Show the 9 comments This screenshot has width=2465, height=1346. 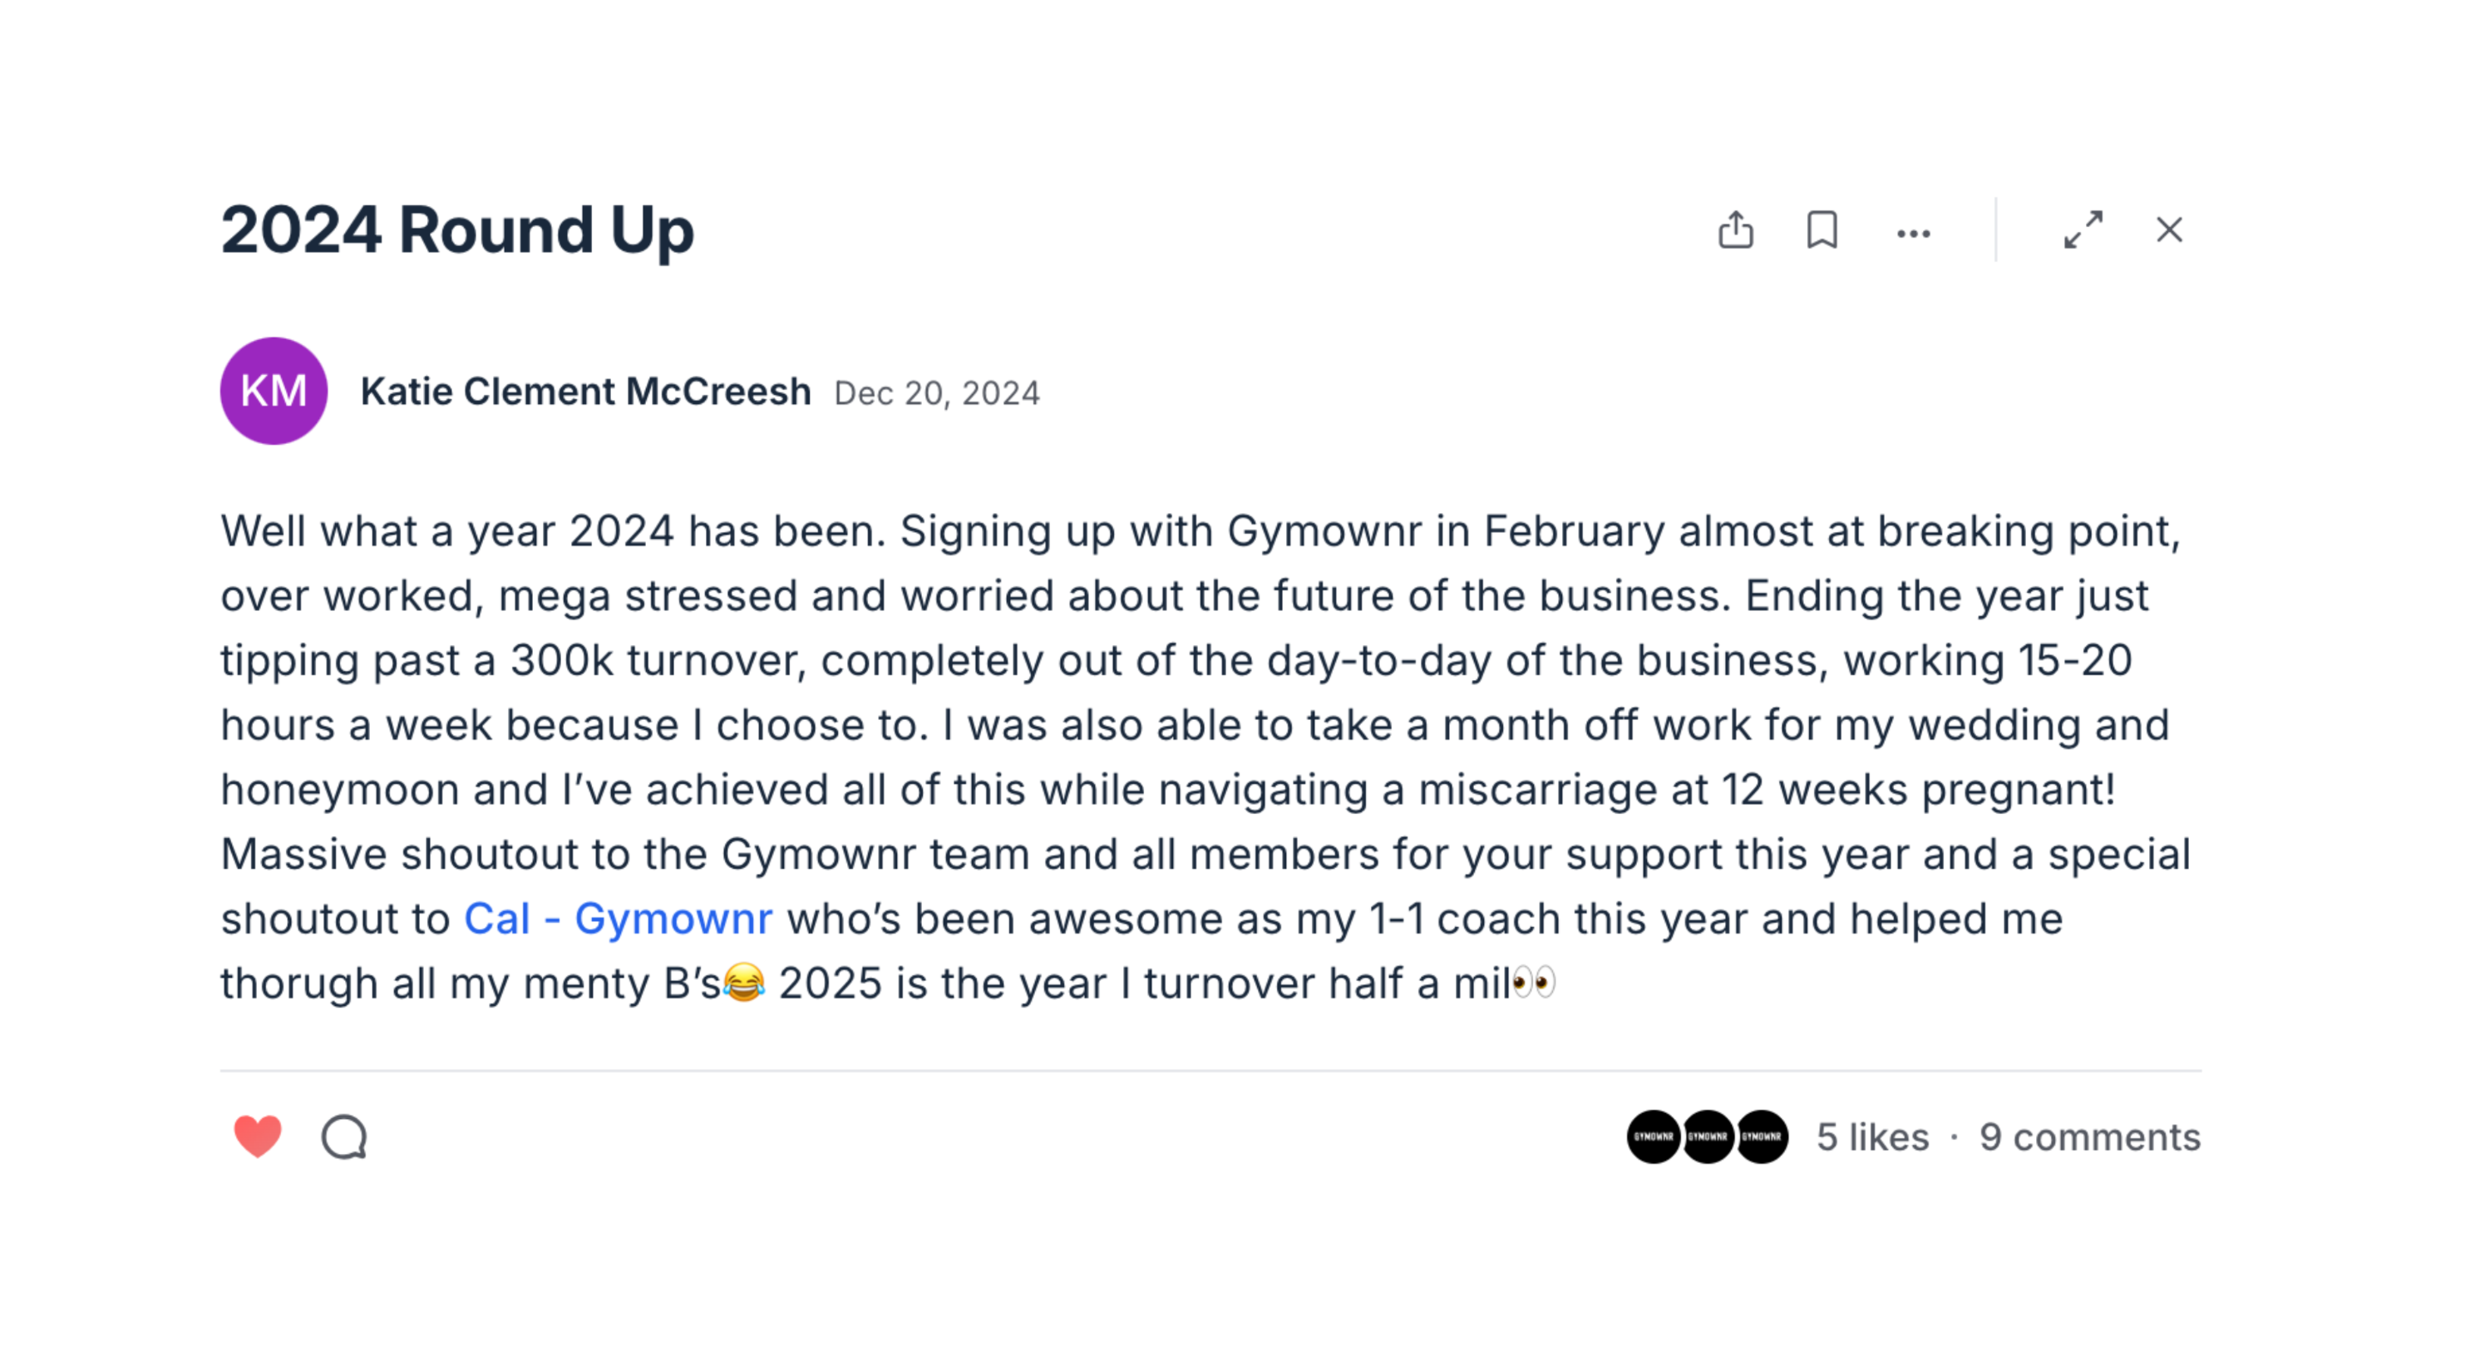point(2090,1137)
